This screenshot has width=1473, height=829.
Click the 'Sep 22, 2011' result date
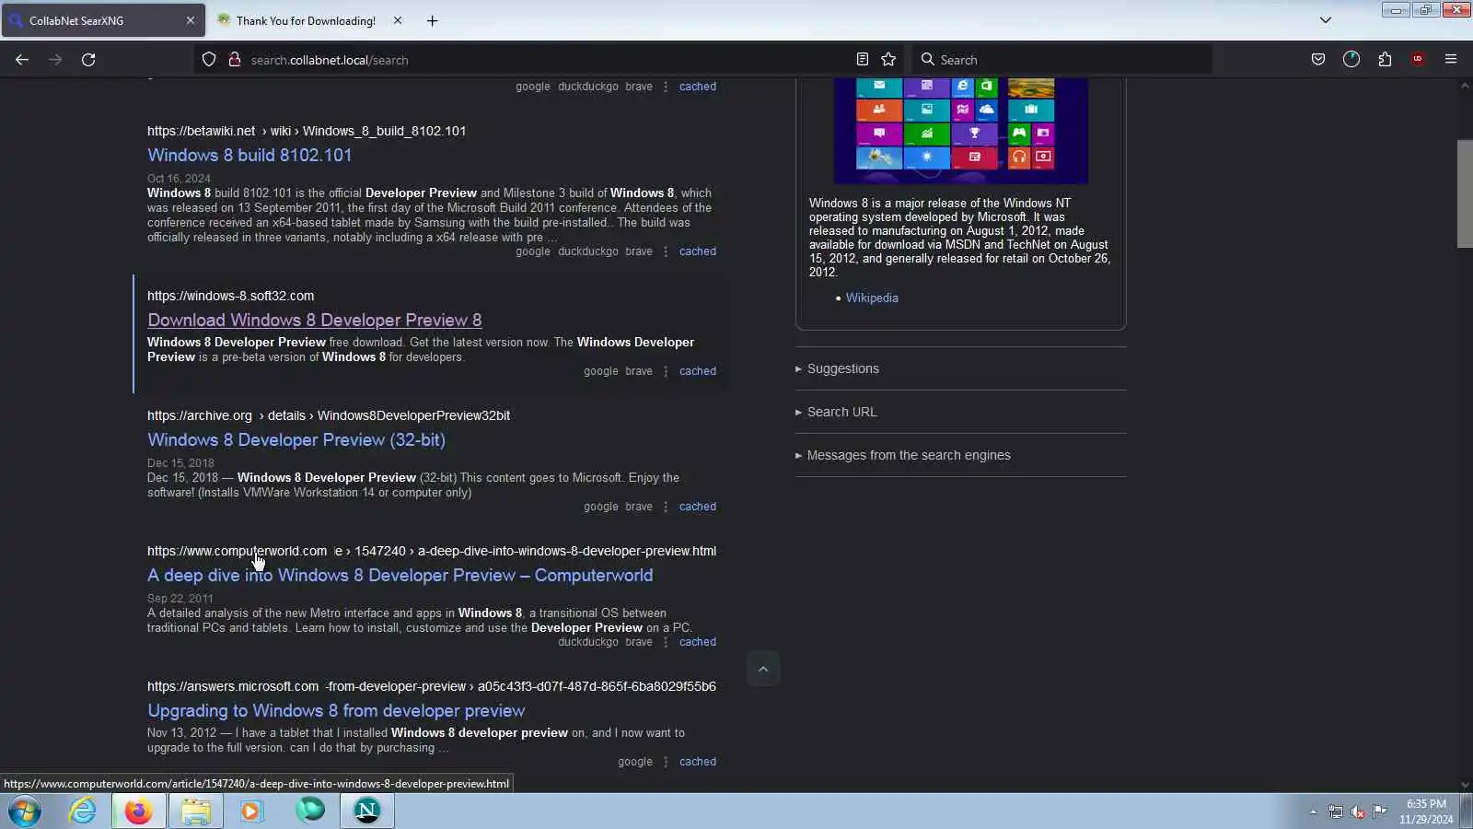[x=180, y=599]
